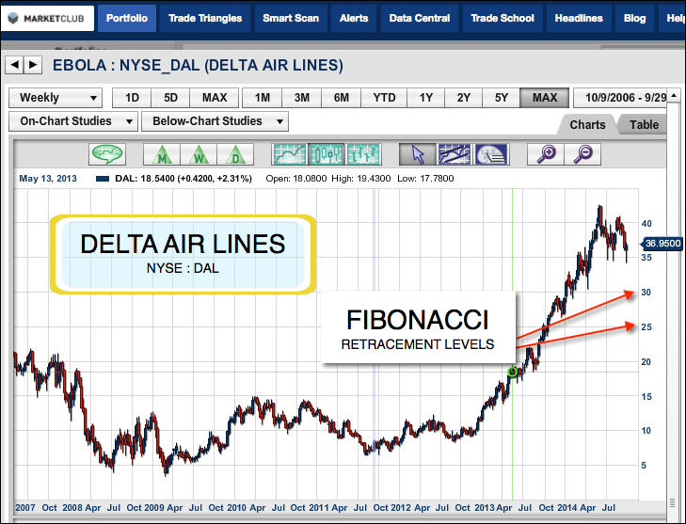Image resolution: width=686 pixels, height=524 pixels.
Task: Select the 6M range button
Action: click(x=342, y=97)
